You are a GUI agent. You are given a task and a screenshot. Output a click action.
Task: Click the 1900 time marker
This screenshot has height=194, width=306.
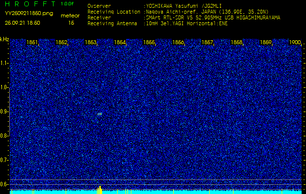click(x=295, y=42)
